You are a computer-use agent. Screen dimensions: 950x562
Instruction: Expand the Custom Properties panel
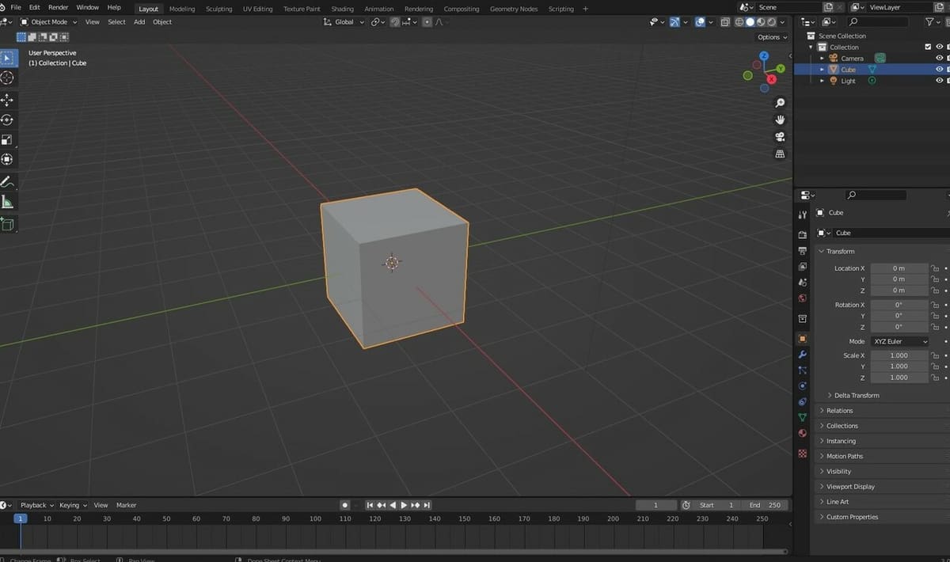coord(852,517)
